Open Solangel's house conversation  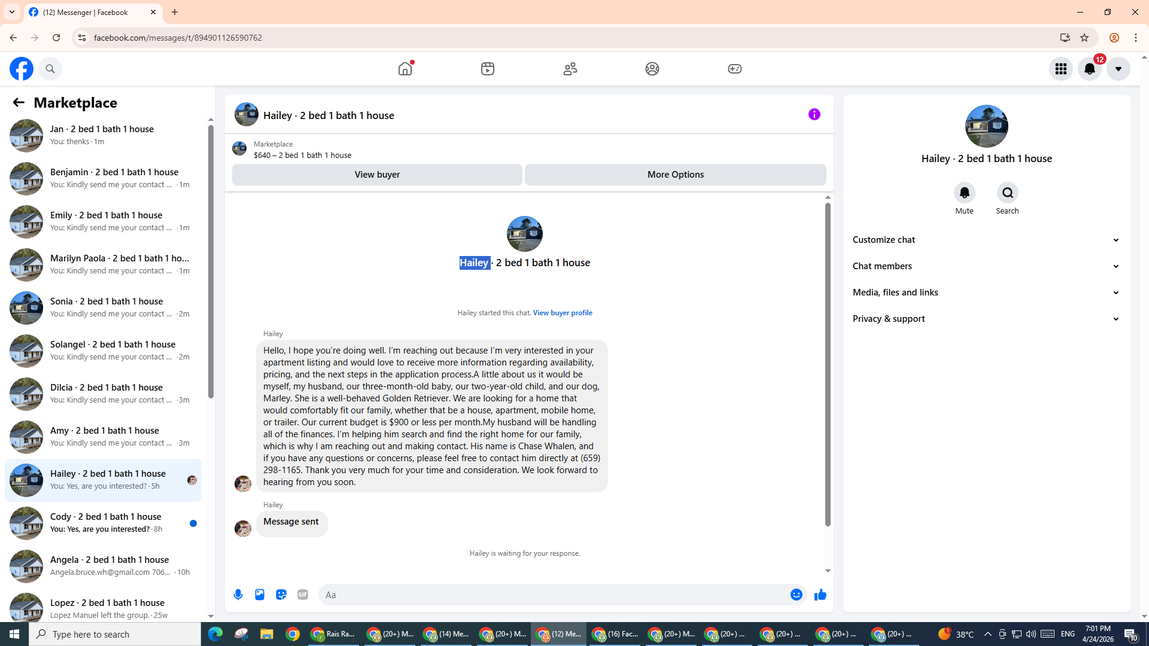(103, 351)
